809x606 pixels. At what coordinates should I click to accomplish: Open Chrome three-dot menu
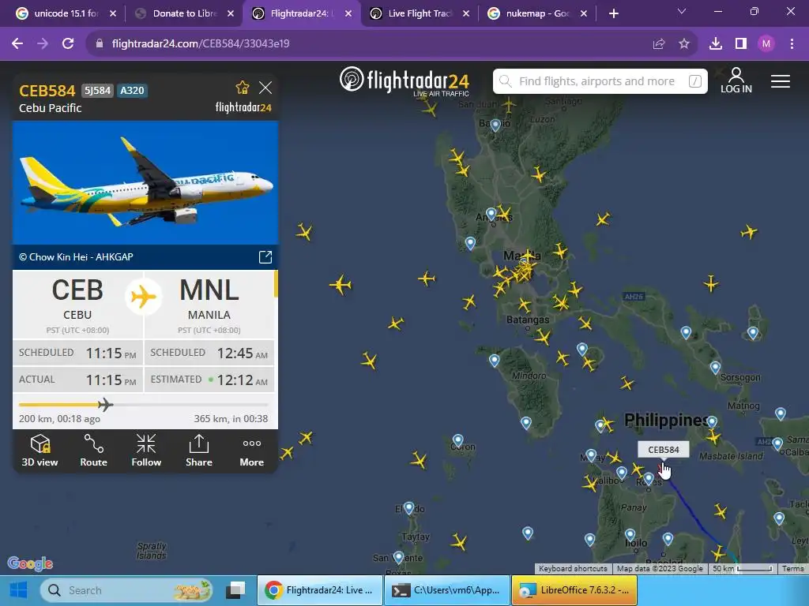(x=792, y=44)
